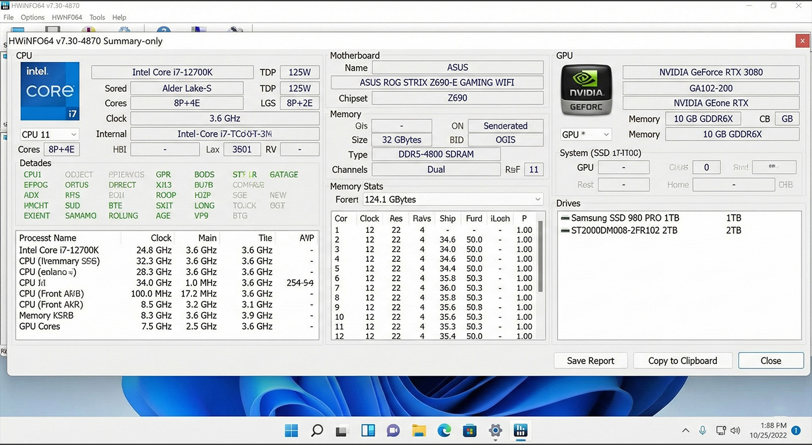Click the Channels "Dual" field

click(x=436, y=170)
